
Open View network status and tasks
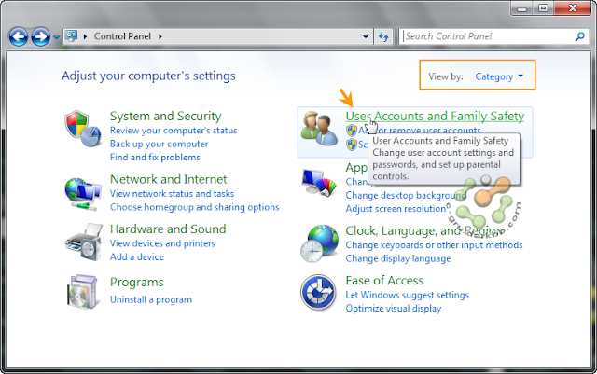pos(172,193)
